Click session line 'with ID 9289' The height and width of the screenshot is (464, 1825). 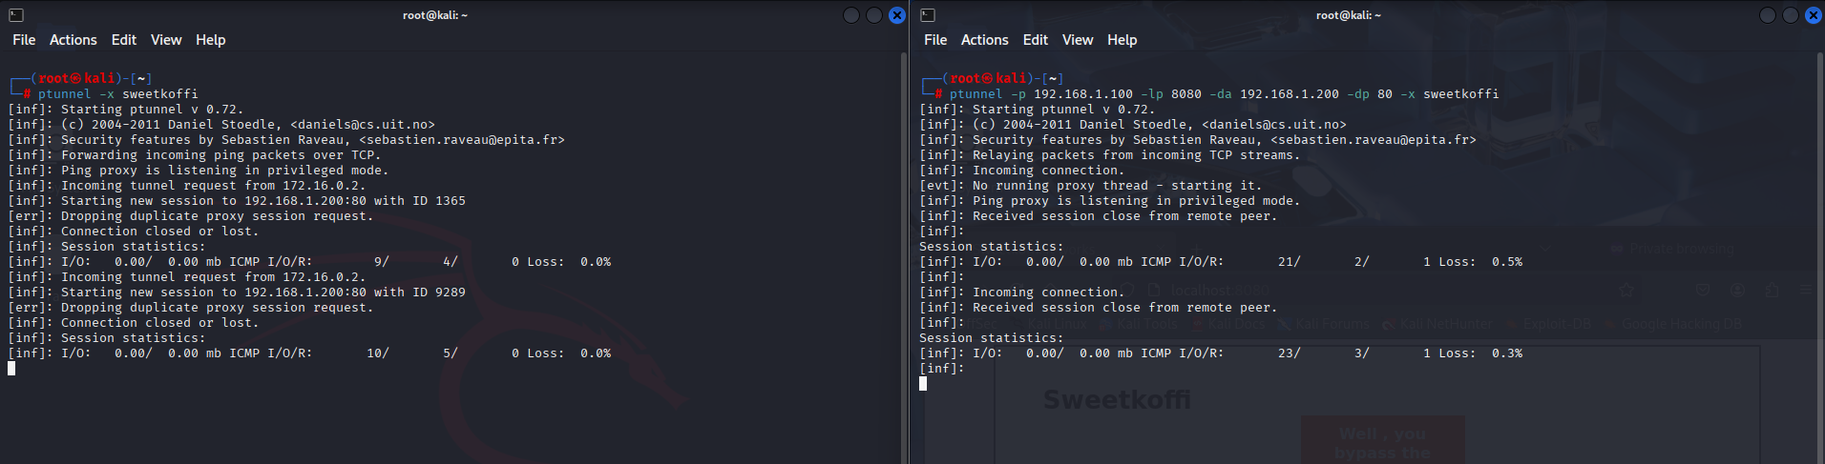[x=237, y=293]
